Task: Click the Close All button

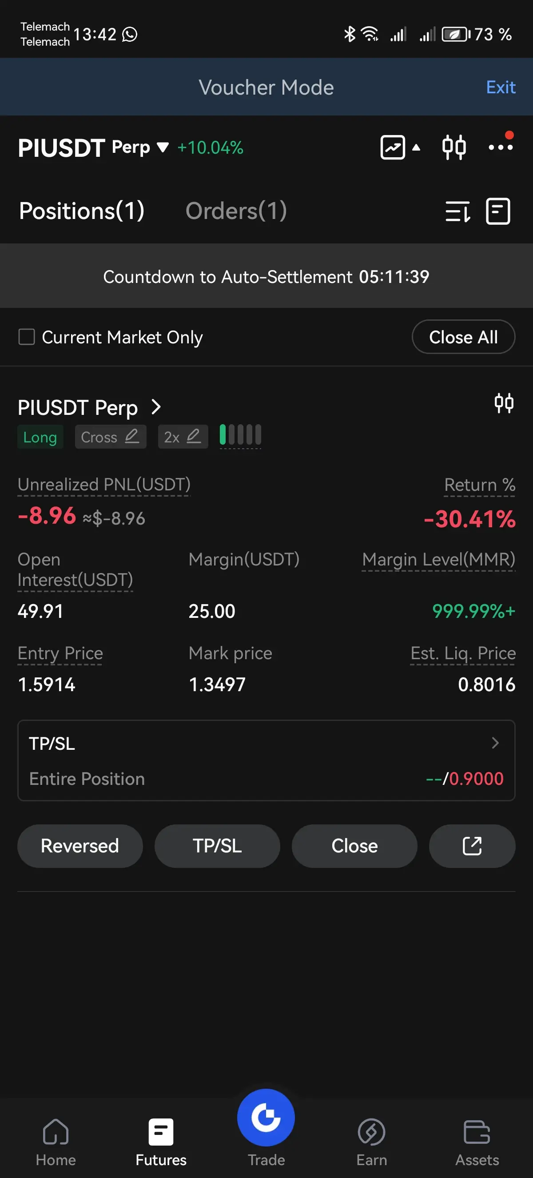Action: tap(463, 337)
